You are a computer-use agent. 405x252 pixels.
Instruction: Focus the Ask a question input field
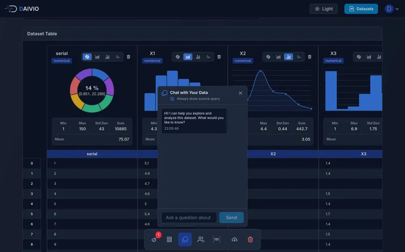[x=189, y=218]
